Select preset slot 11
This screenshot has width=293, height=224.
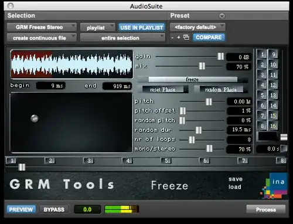[273, 74]
